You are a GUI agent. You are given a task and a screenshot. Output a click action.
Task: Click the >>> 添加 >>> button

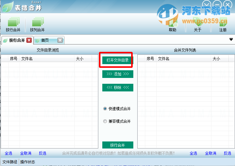pyautogui.click(x=118, y=74)
